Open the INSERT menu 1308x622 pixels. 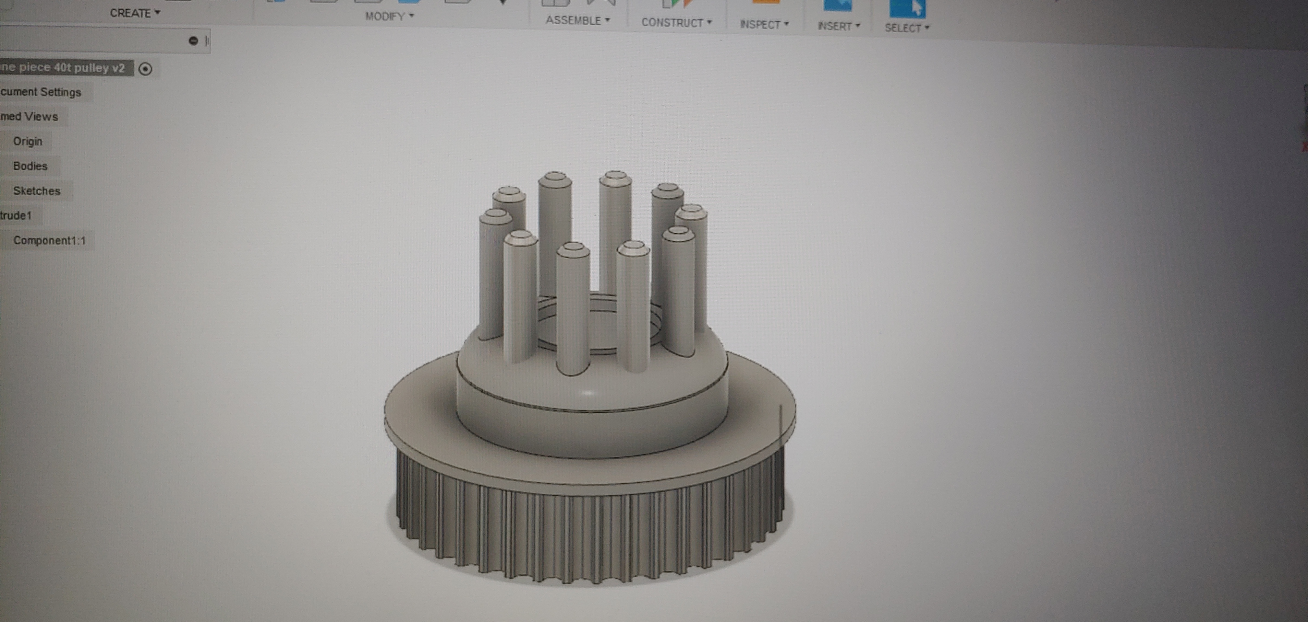point(839,26)
